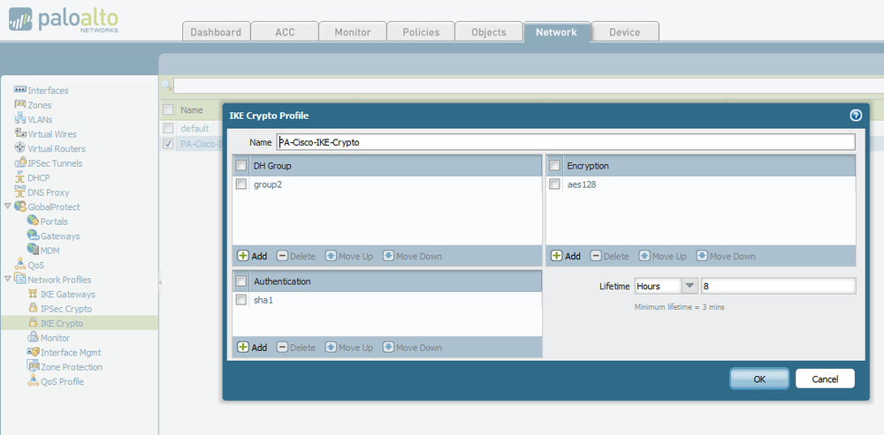Collapse the GlobalProtect tree node
The width and height of the screenshot is (884, 435).
(8, 207)
